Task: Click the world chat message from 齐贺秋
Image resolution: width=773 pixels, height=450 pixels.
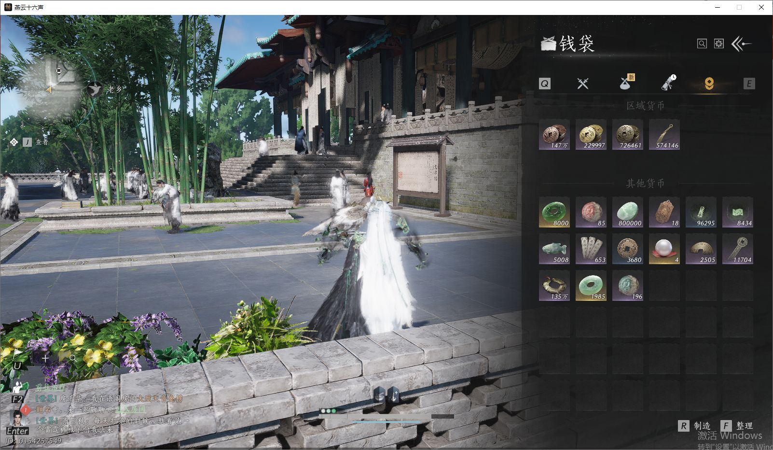Action: pos(112,425)
